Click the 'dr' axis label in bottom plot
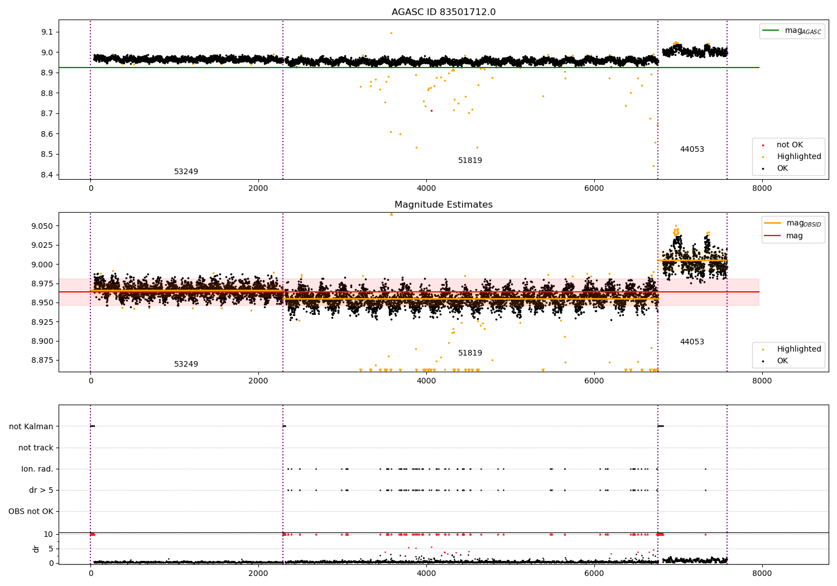Screen dimensions: 837x586 (x=36, y=549)
